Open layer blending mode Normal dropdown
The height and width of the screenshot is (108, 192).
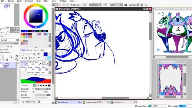click(x=17, y=40)
